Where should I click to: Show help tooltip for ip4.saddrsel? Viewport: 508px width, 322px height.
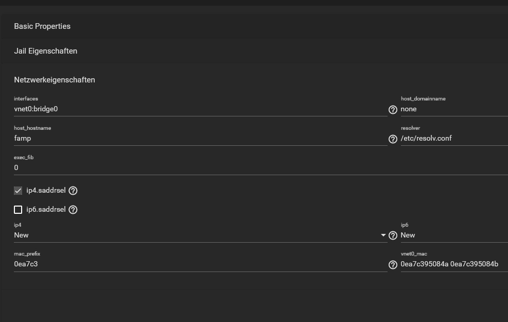(73, 191)
